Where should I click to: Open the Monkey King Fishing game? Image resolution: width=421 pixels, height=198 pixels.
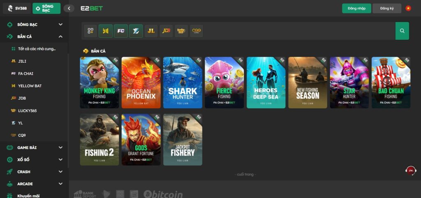pos(99,82)
